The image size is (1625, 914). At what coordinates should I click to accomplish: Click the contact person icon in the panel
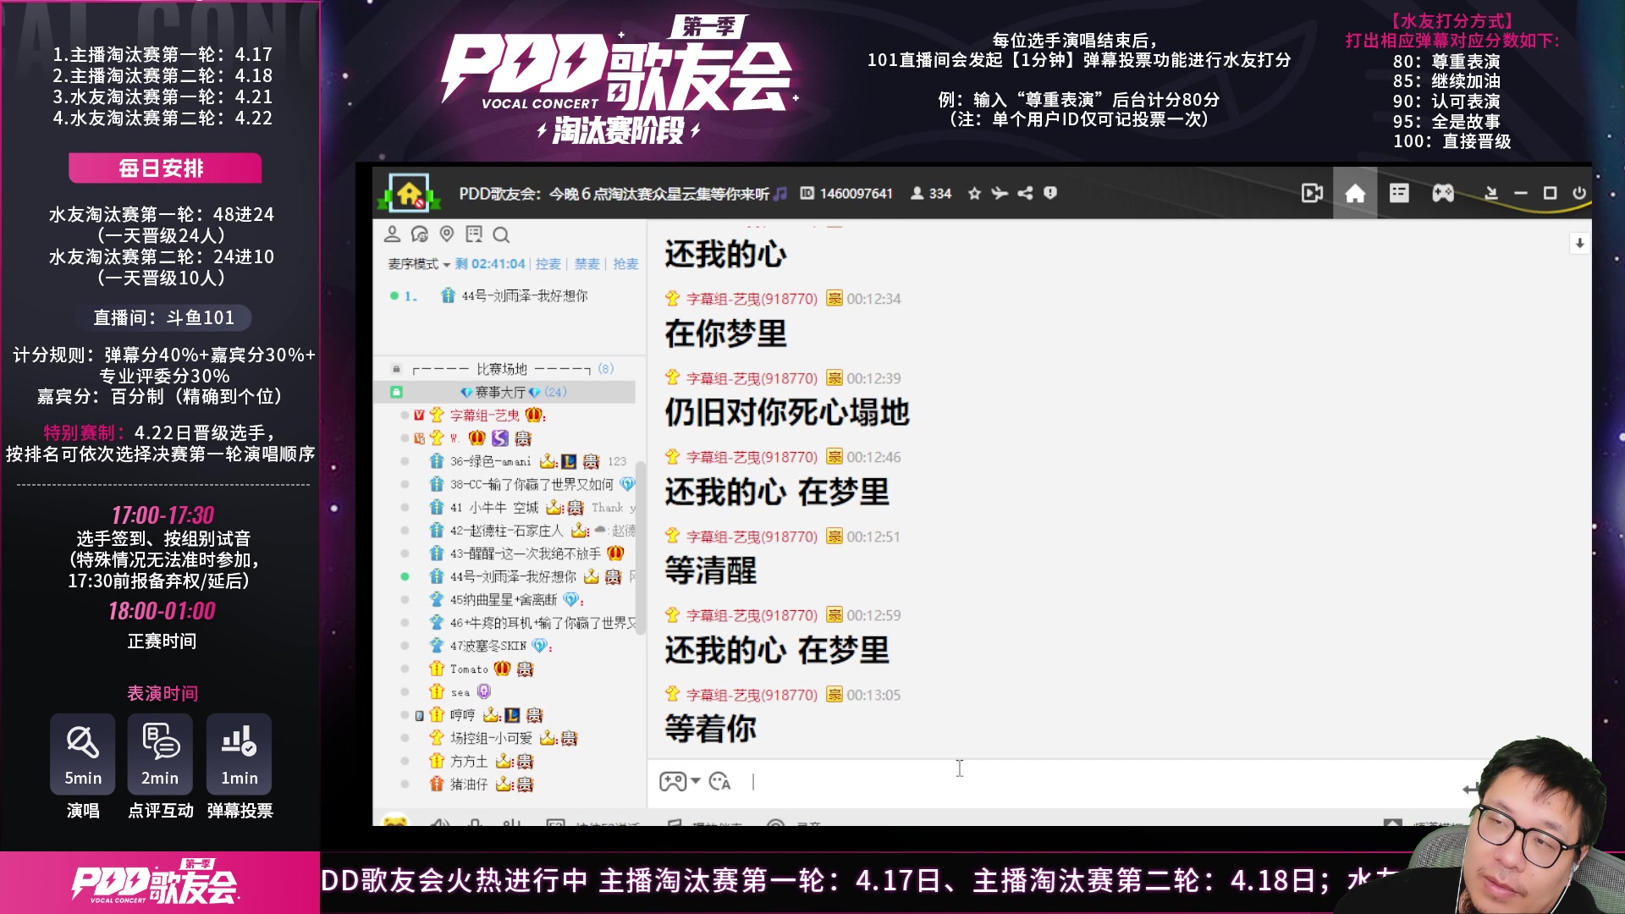pos(392,234)
